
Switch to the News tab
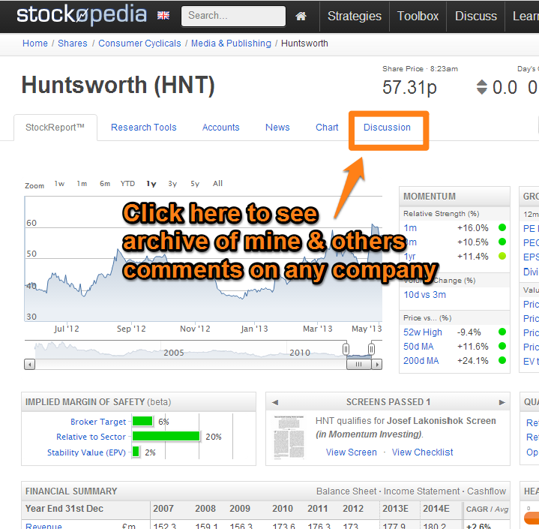[x=277, y=128]
